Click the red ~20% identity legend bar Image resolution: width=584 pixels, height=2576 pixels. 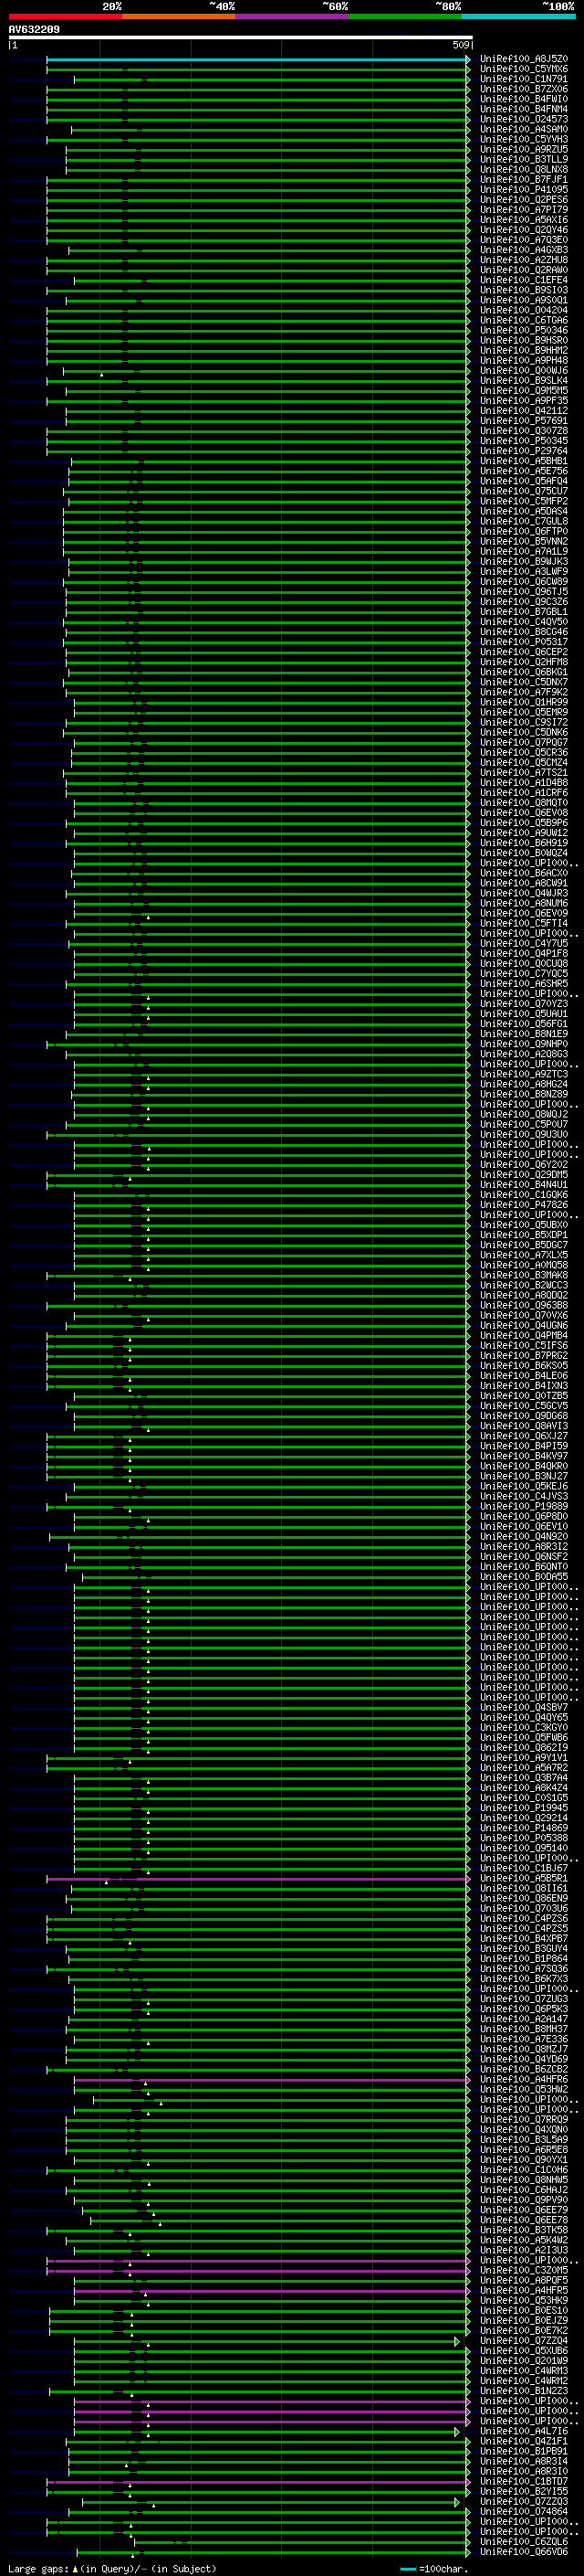point(65,16)
